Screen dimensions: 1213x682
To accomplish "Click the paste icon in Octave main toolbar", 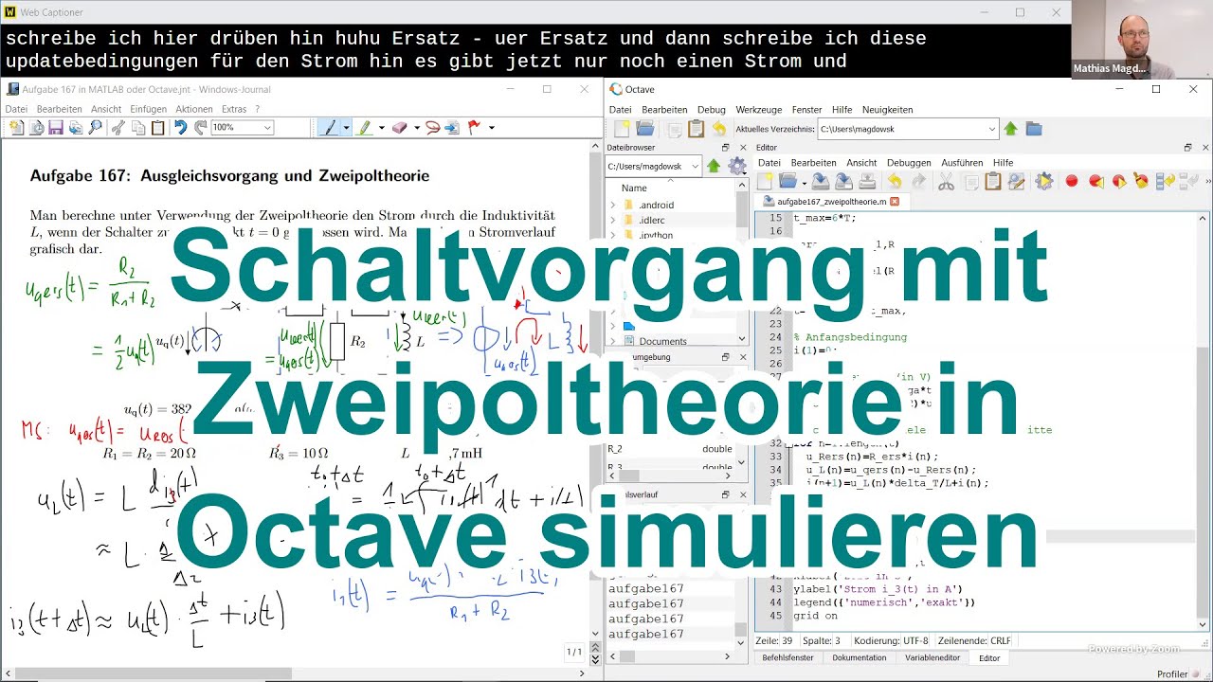I will [x=696, y=129].
